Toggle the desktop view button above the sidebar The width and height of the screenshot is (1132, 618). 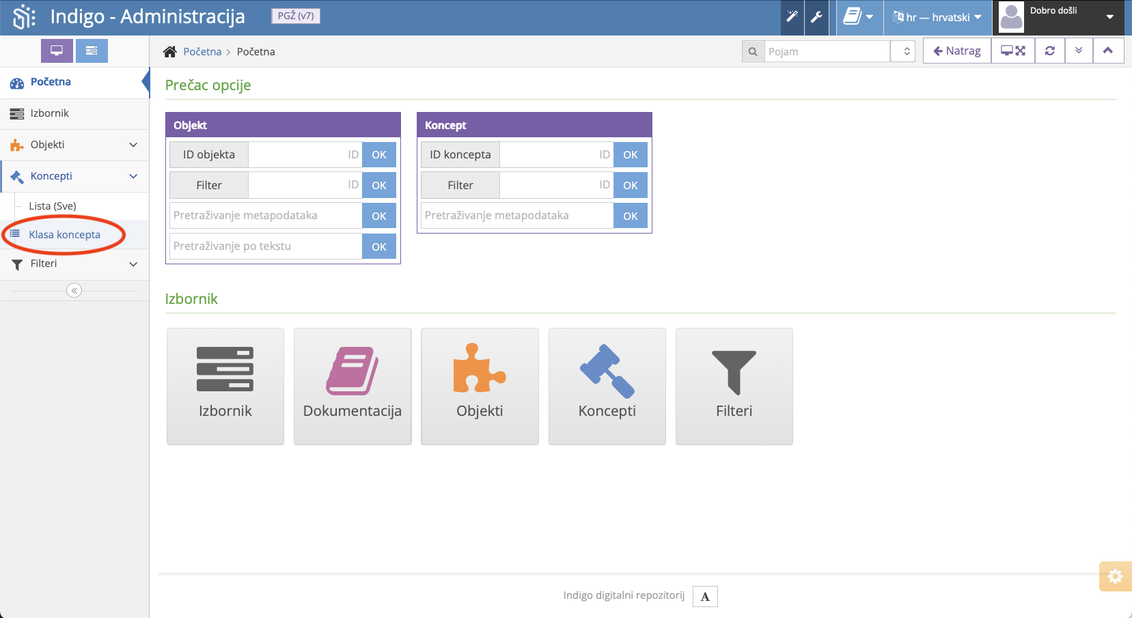pos(57,51)
